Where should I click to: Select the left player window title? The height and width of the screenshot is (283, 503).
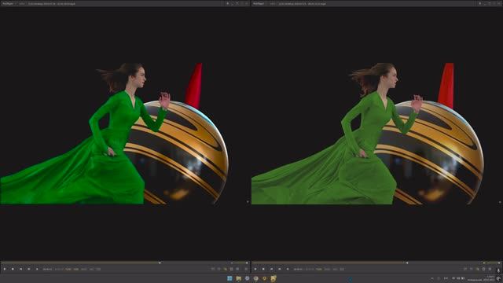(51, 3)
